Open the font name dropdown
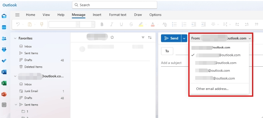This screenshot has width=263, height=118. click(78, 24)
